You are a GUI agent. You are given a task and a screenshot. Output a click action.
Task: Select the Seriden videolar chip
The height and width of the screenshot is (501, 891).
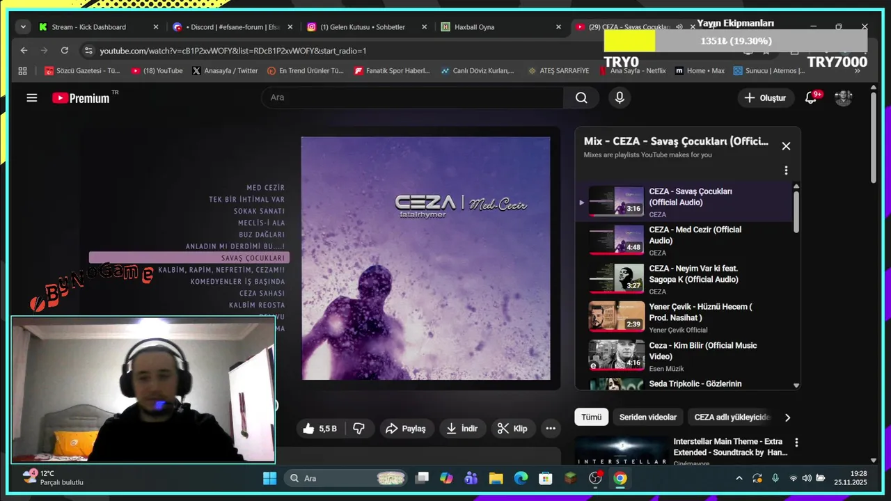(x=648, y=417)
